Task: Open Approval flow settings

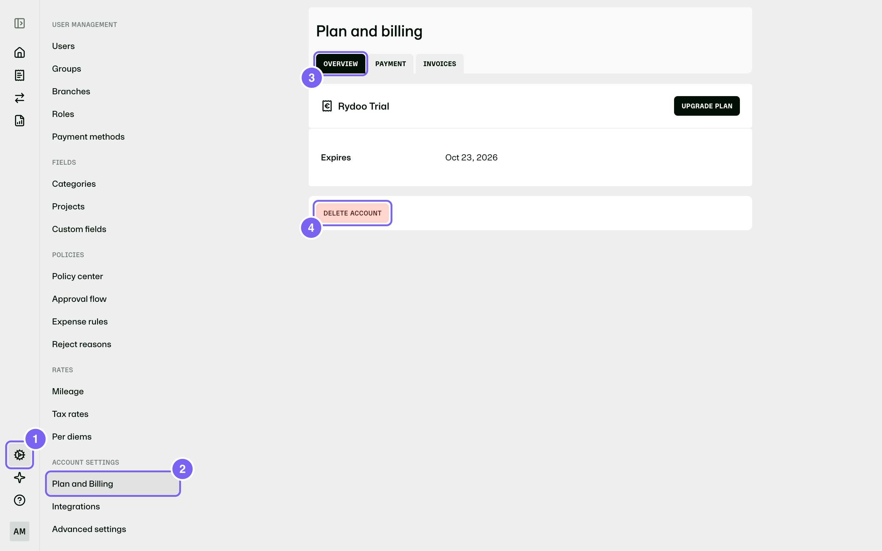Action: click(79, 299)
